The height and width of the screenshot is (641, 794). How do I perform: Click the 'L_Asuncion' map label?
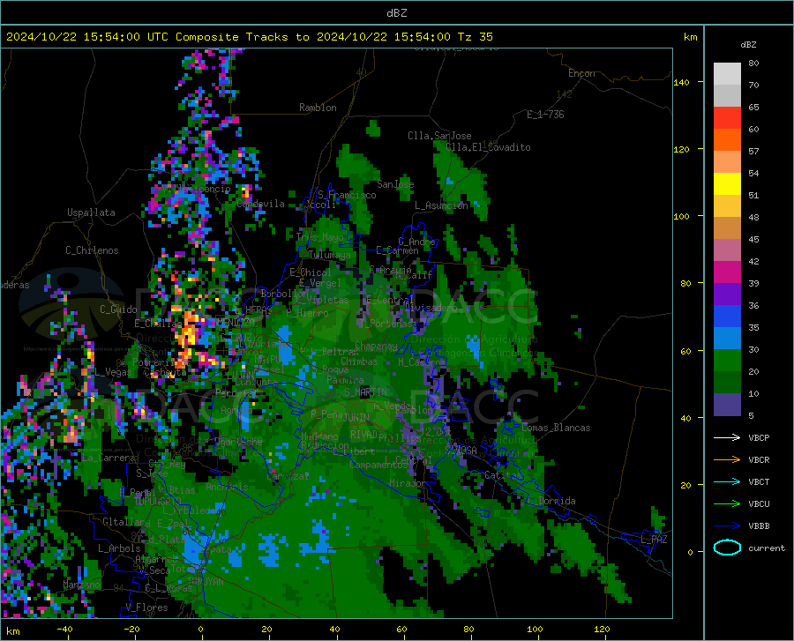click(442, 205)
